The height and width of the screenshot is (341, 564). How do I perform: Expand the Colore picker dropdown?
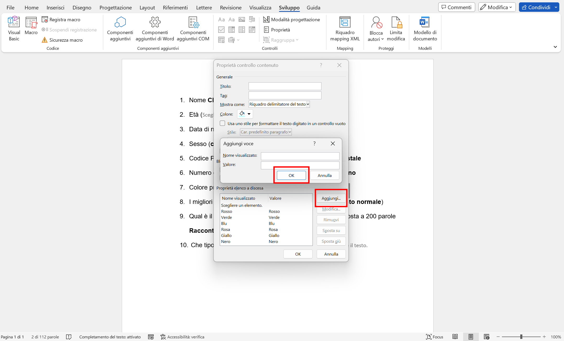[x=249, y=114]
